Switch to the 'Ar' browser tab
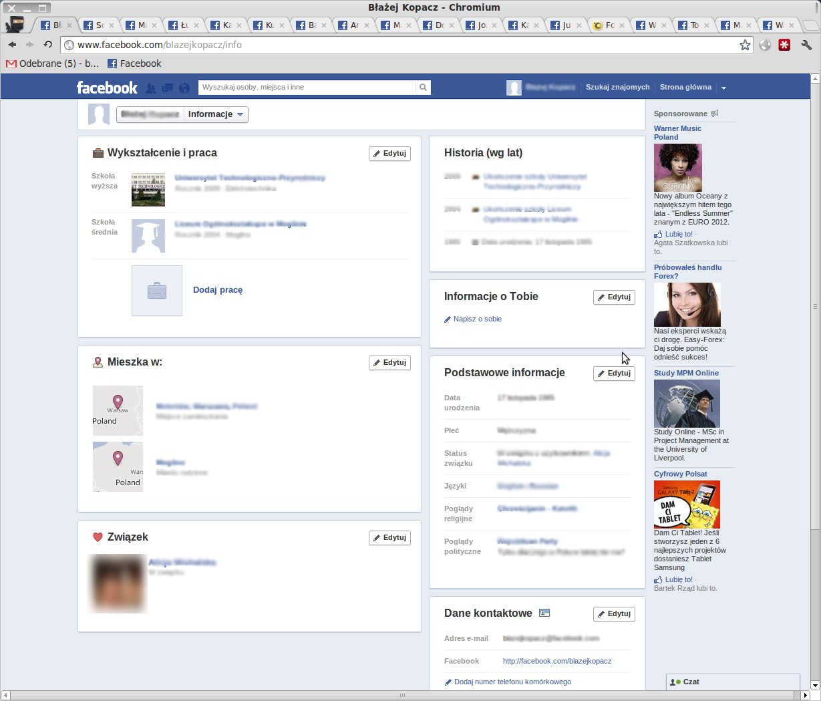The height and width of the screenshot is (701, 821). (x=352, y=25)
